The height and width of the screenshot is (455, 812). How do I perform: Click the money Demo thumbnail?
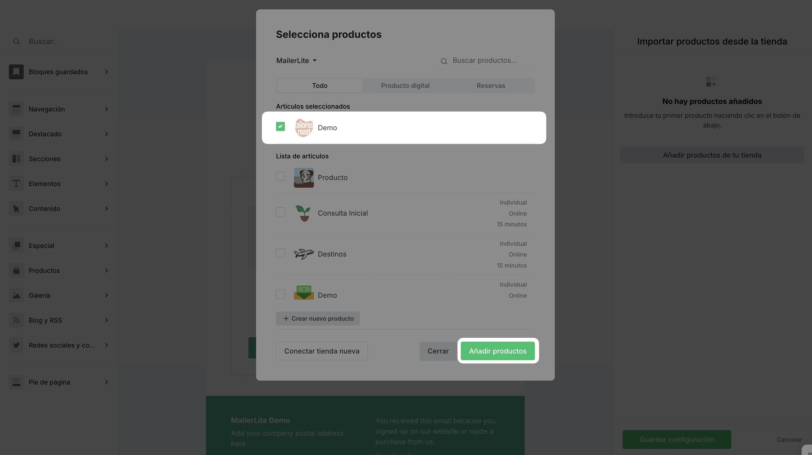click(x=304, y=292)
